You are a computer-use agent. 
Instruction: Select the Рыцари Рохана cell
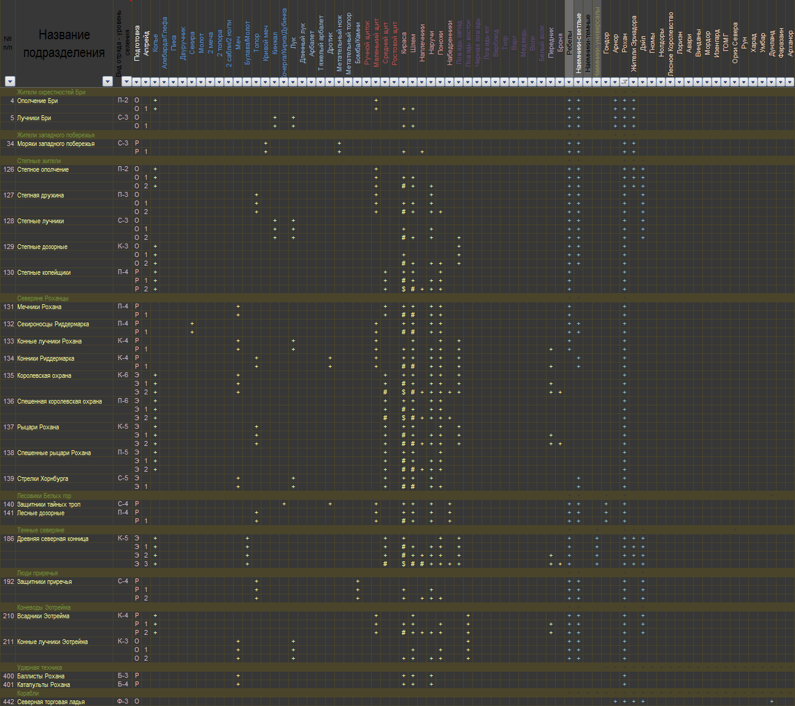[64, 427]
